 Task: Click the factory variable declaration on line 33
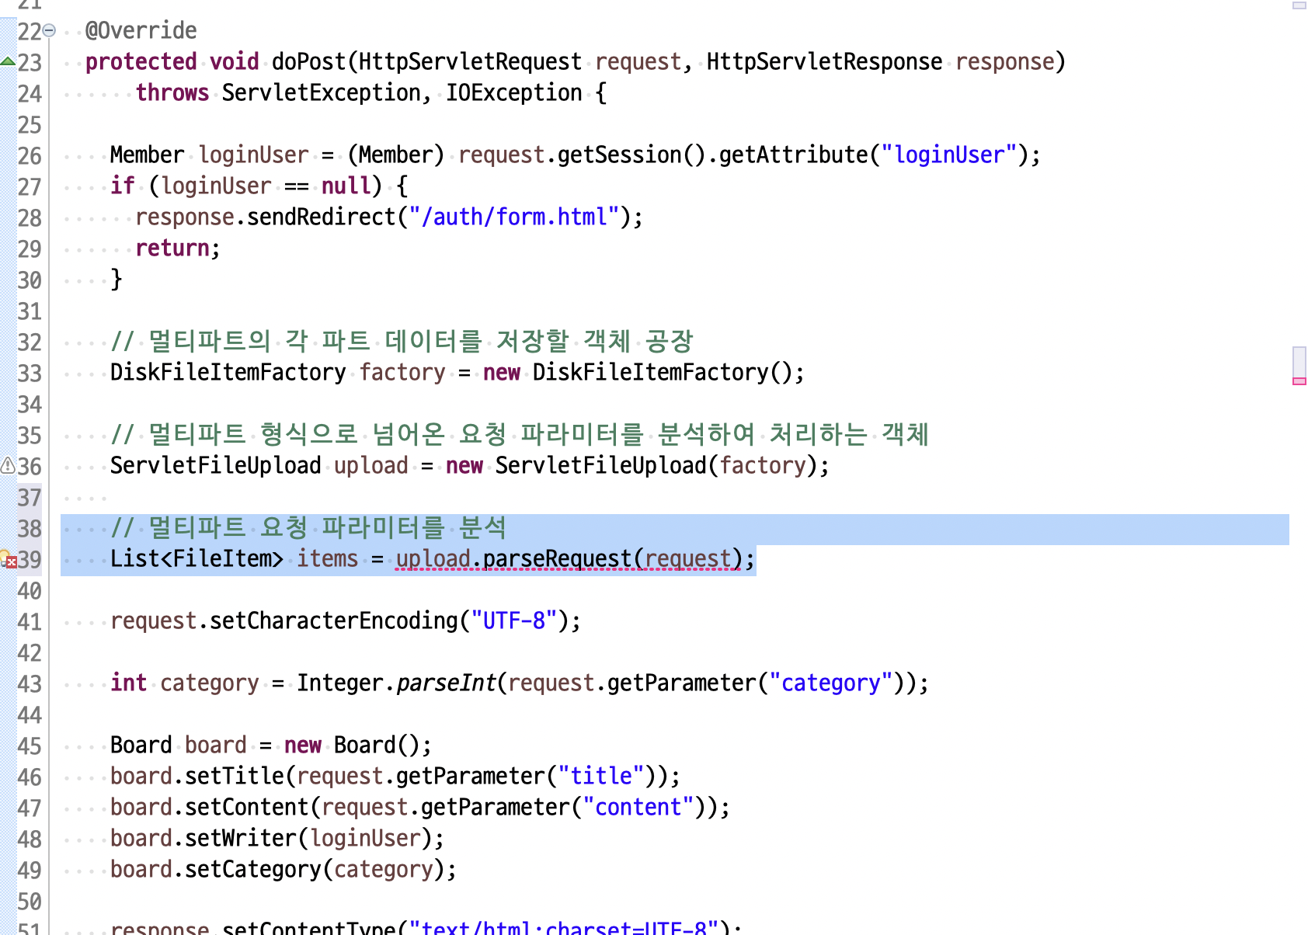(402, 372)
